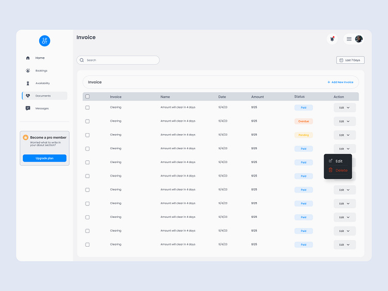
Task: Click the pencil icon in popup menu
Action: (330, 161)
